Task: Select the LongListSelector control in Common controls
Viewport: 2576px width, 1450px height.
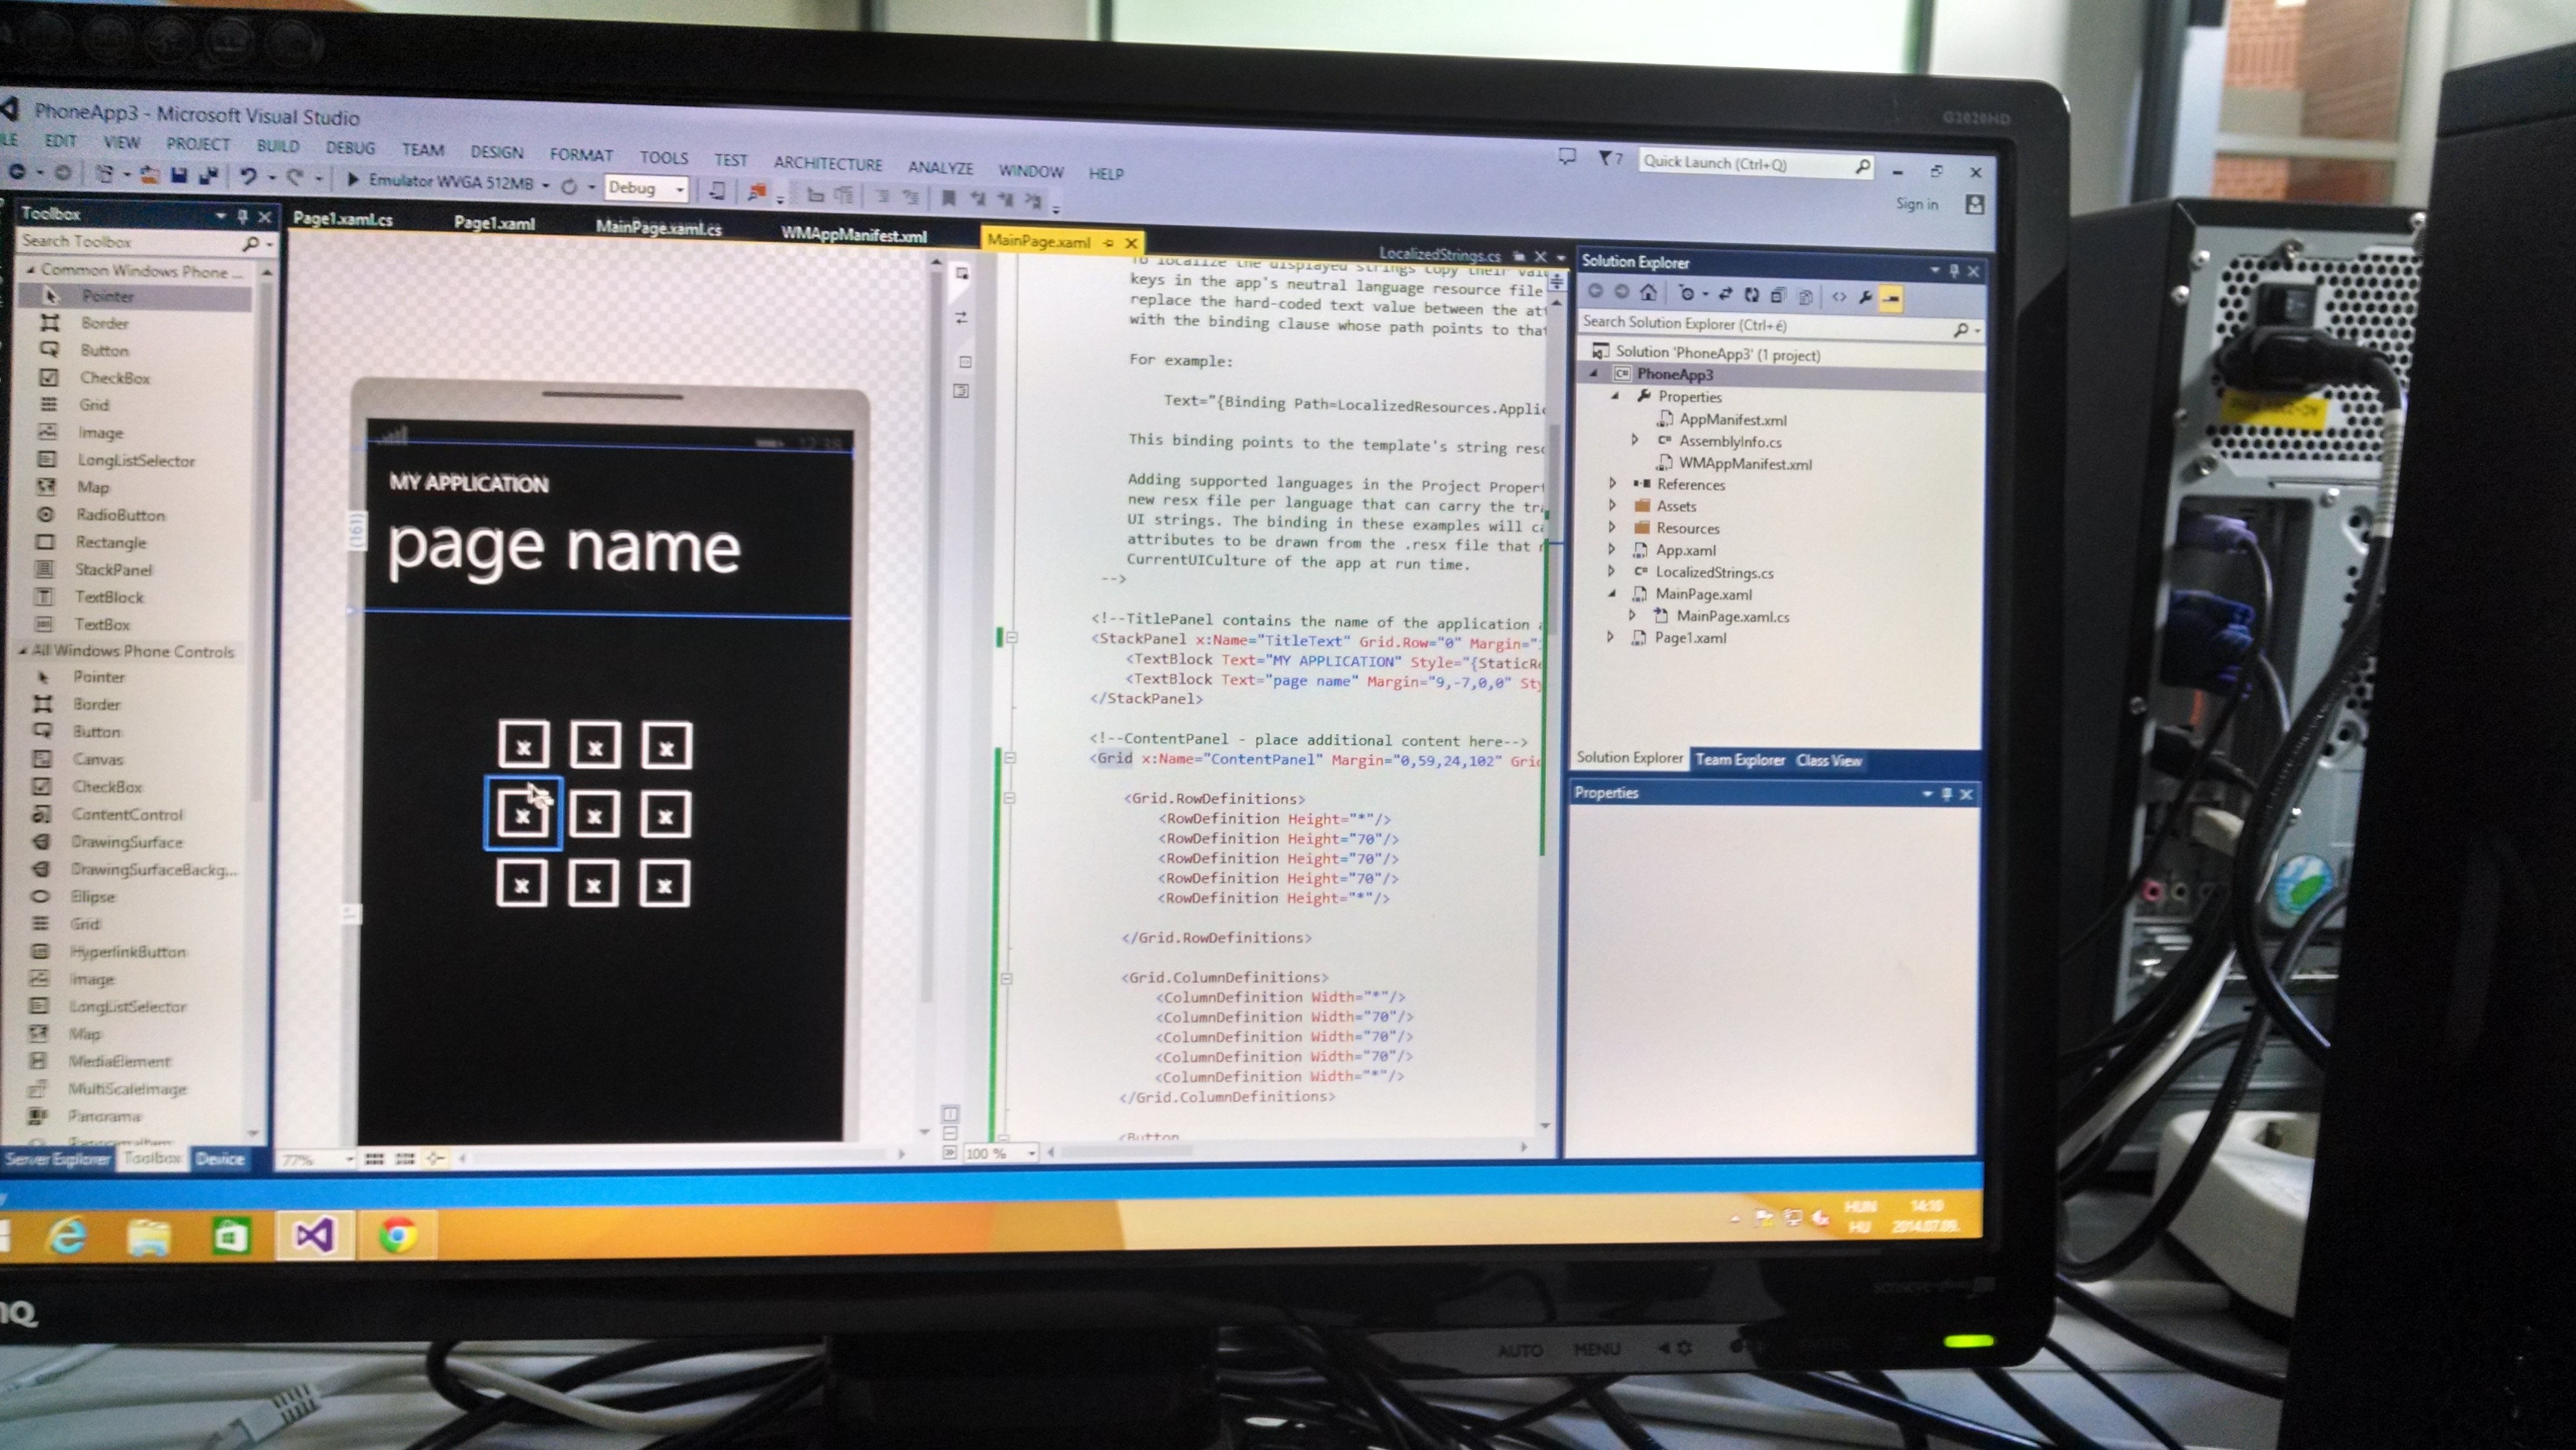Action: tap(136, 461)
